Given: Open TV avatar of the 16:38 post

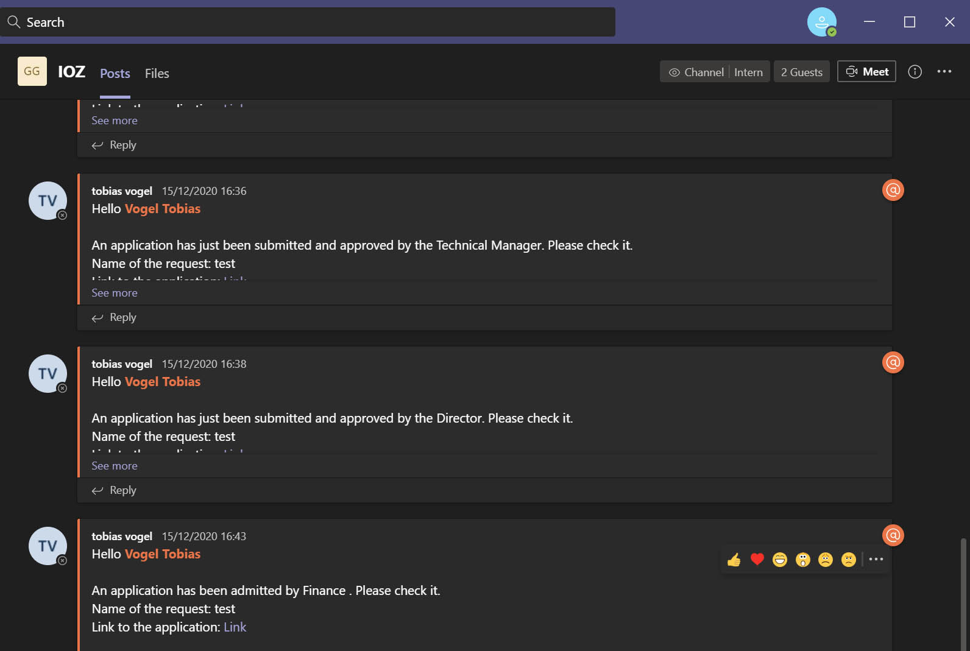Looking at the screenshot, I should 48,373.
